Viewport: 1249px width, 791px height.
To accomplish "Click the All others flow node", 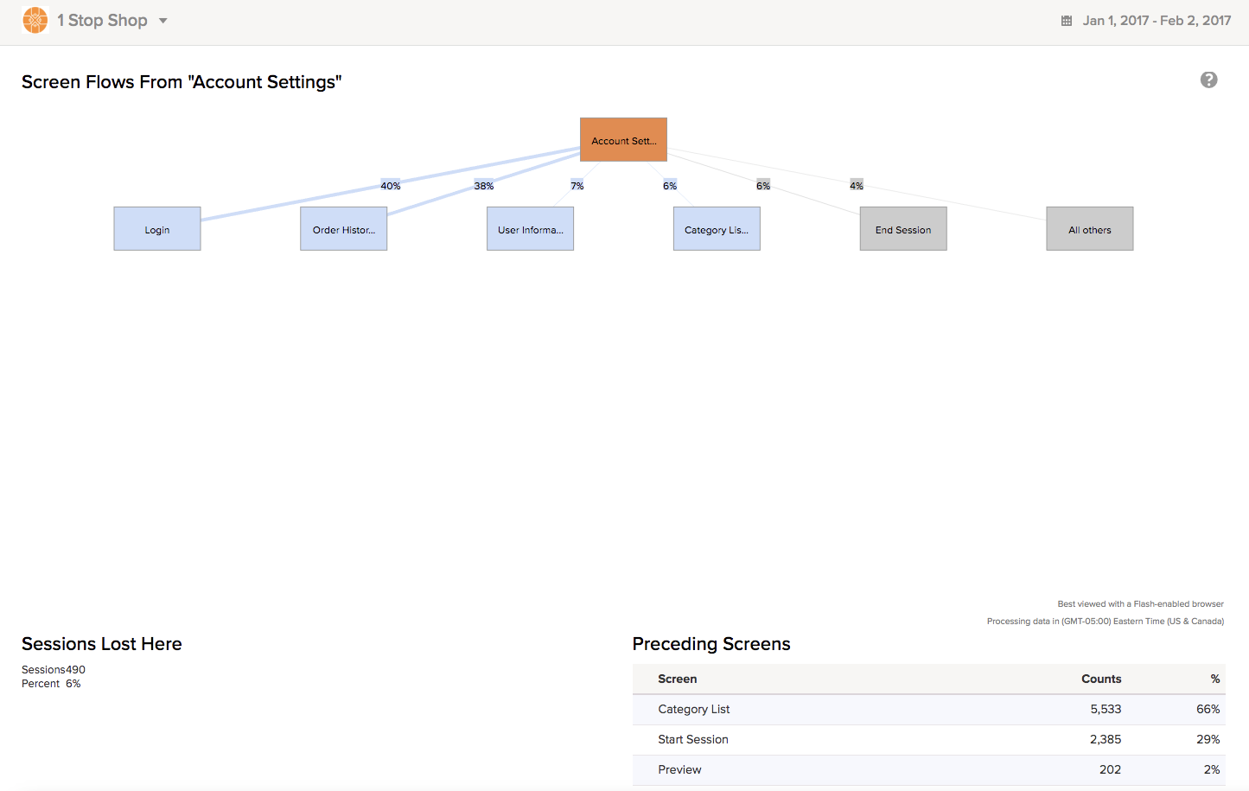I will (1089, 229).
